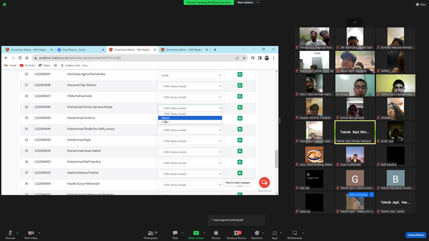Open status dropdown for Naufal Surya Febriawan
The height and width of the screenshot is (241, 429).
[x=190, y=185]
